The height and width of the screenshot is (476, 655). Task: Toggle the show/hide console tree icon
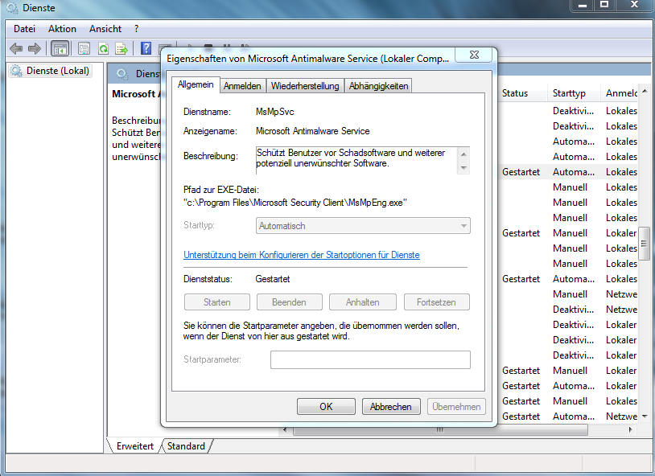[x=60, y=49]
